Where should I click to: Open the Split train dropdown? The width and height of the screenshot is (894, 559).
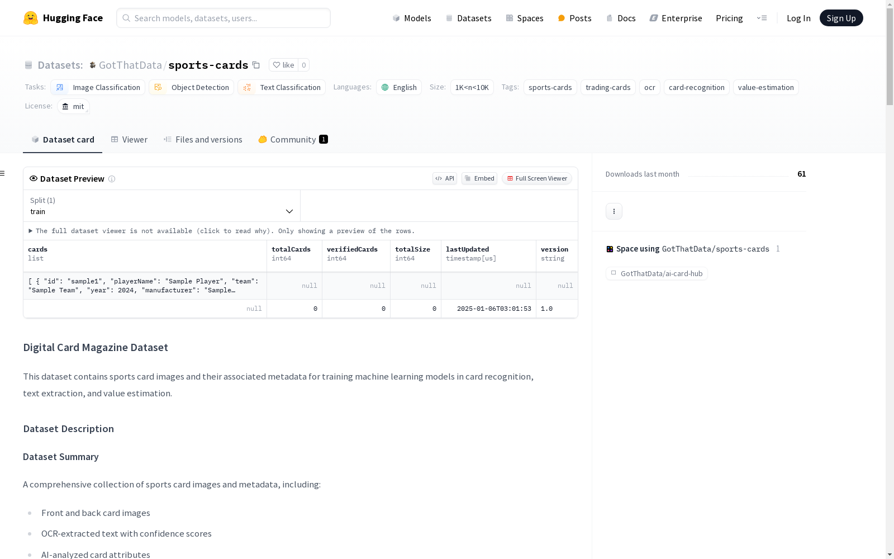pos(161,206)
